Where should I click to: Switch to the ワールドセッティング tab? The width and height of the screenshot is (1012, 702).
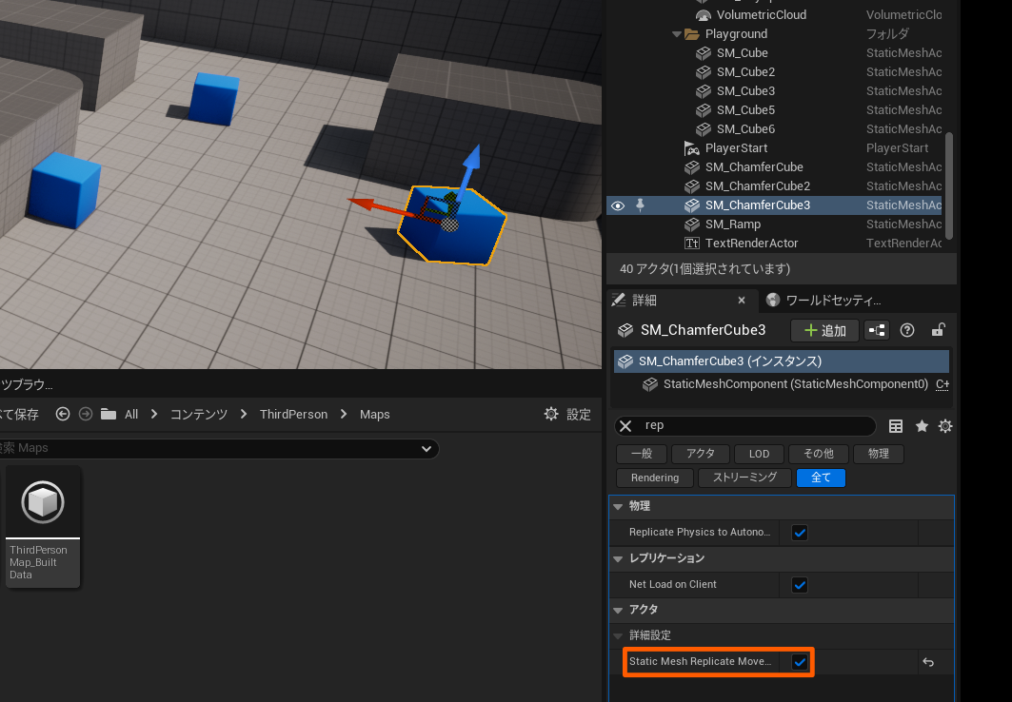[824, 300]
